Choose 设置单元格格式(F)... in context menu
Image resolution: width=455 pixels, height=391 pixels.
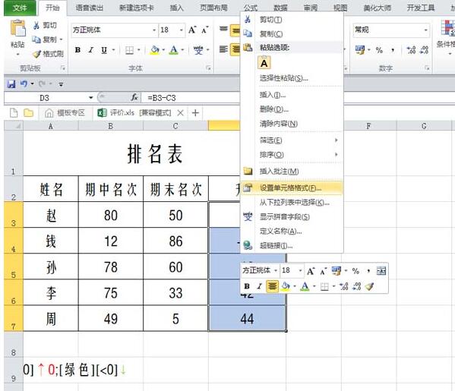[292, 188]
